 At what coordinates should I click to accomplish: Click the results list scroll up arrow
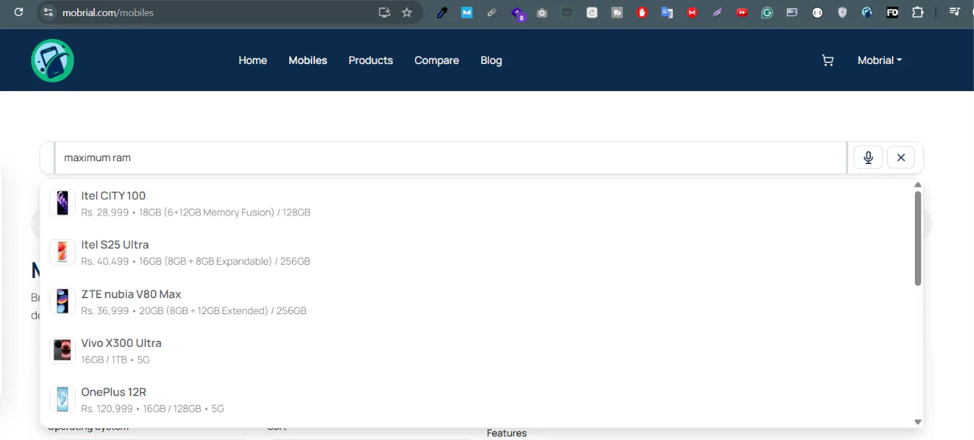point(918,185)
